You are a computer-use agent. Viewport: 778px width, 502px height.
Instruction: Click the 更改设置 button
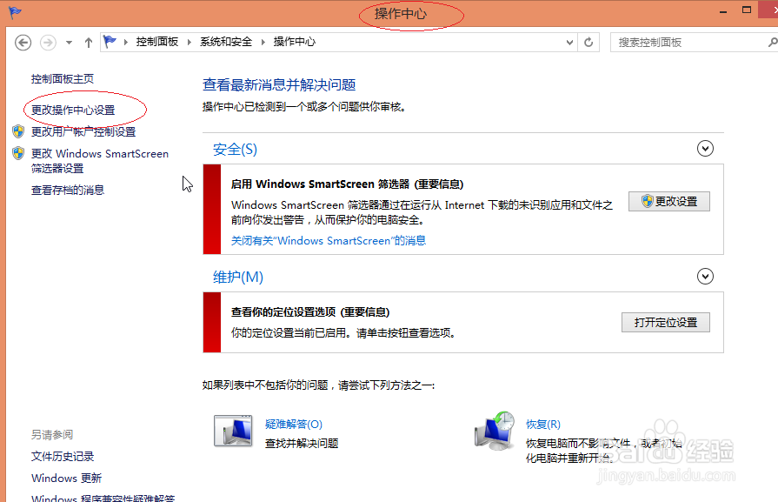click(668, 202)
